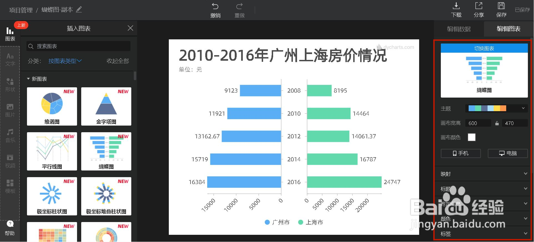Toggle the canvas size lock icon
Image resolution: width=534 pixels, height=242 pixels.
(x=497, y=123)
